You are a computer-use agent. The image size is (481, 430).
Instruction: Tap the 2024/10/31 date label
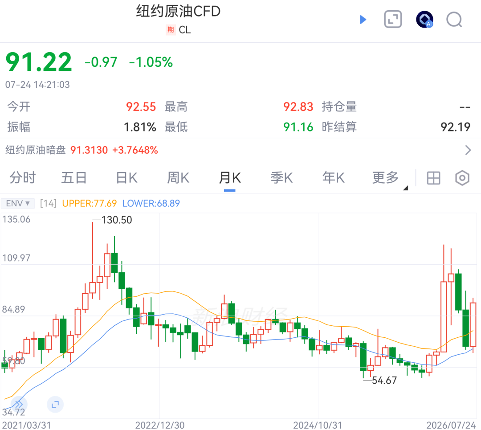tap(318, 425)
